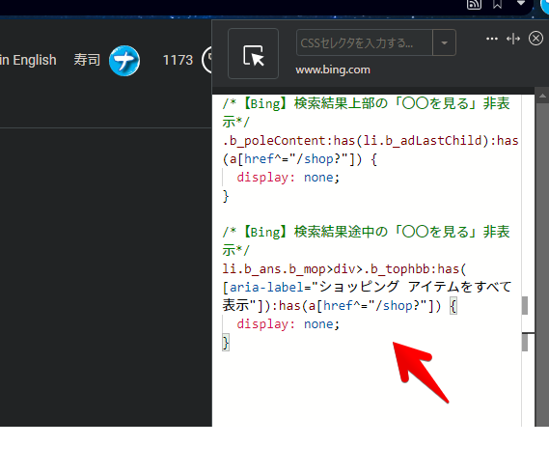The image size is (549, 474).
Task: Open the RSS feed icon in browser toolbar
Action: 474,4
